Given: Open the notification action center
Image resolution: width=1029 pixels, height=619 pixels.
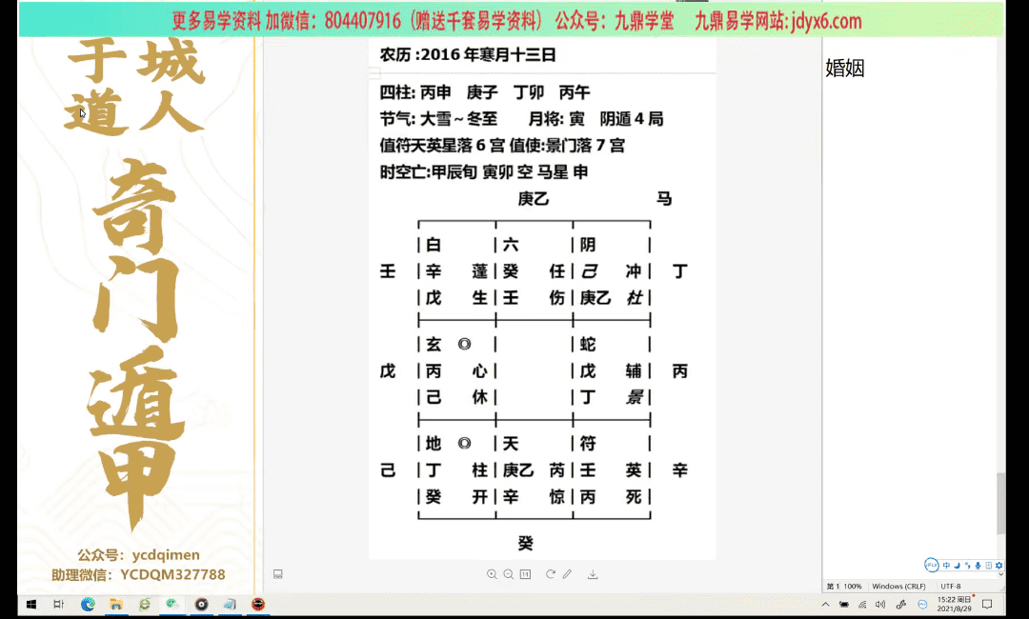Looking at the screenshot, I should 987,605.
